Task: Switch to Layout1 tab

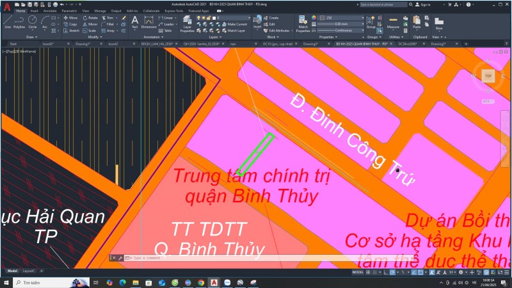Action: tap(28, 271)
